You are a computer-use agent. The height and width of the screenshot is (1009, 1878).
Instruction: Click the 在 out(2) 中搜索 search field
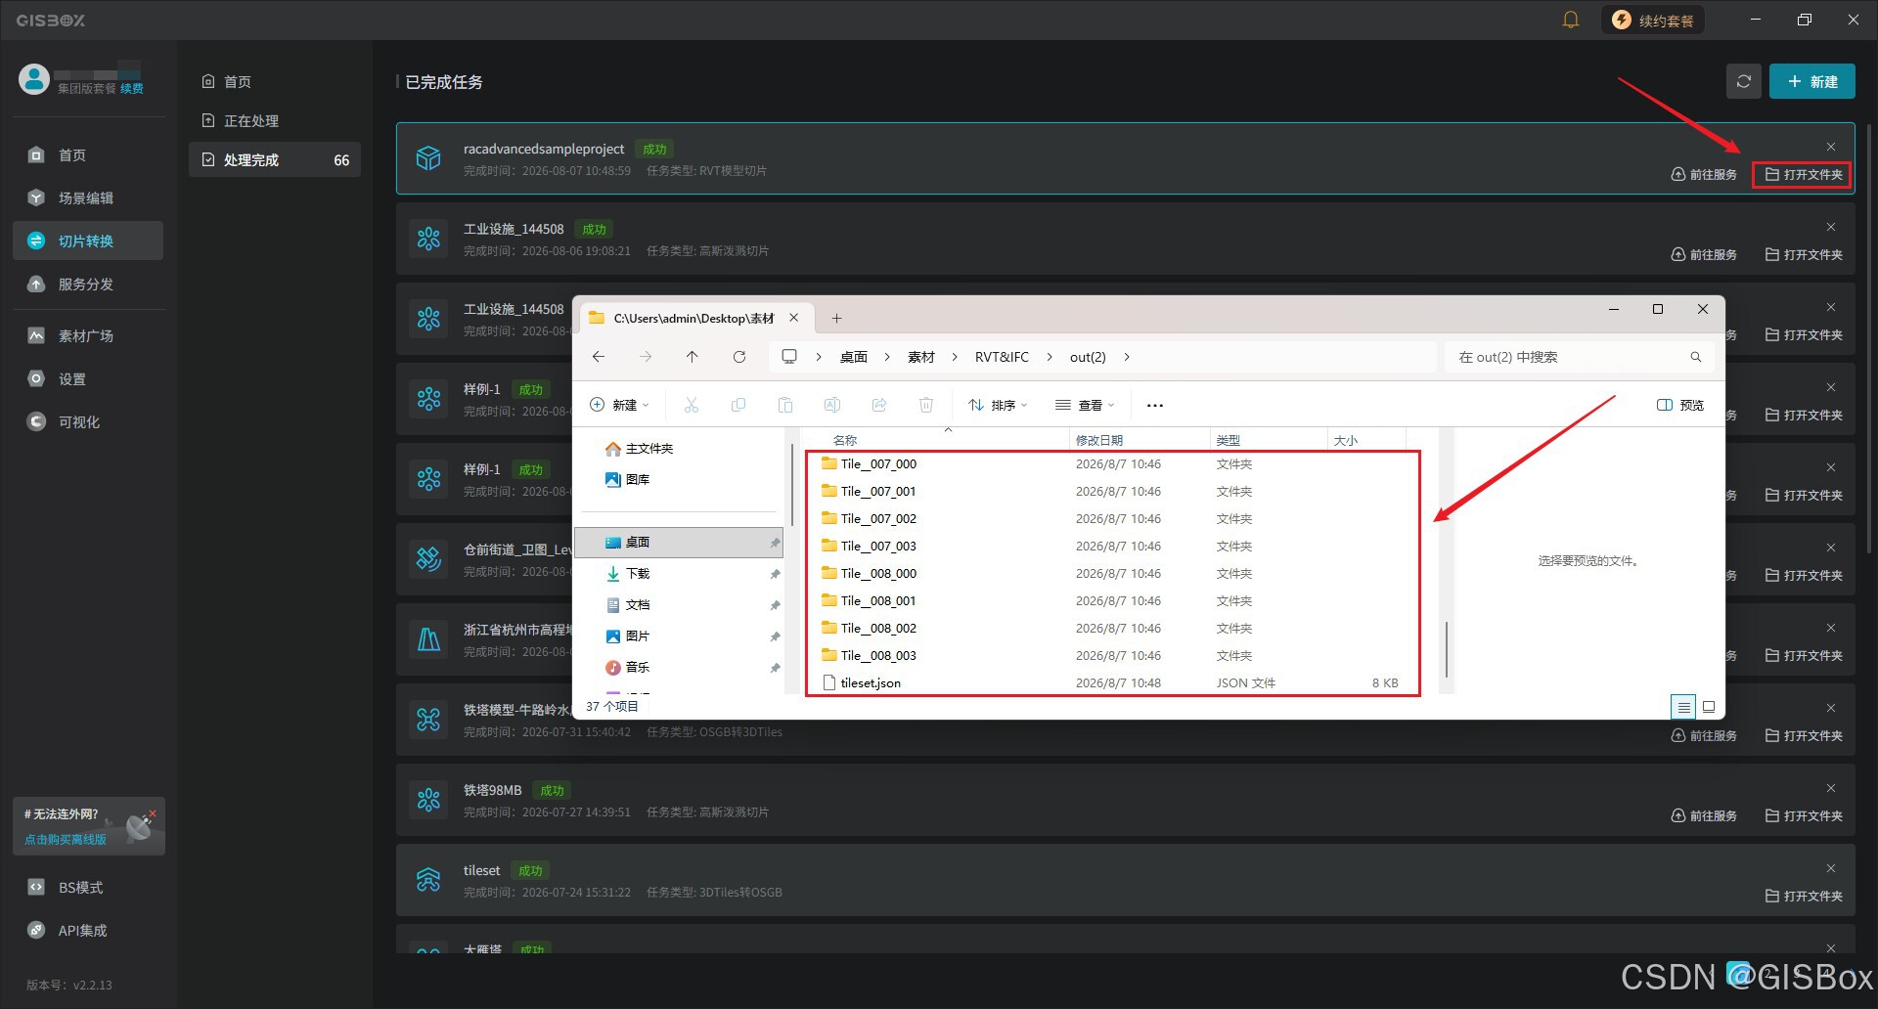point(1578,357)
